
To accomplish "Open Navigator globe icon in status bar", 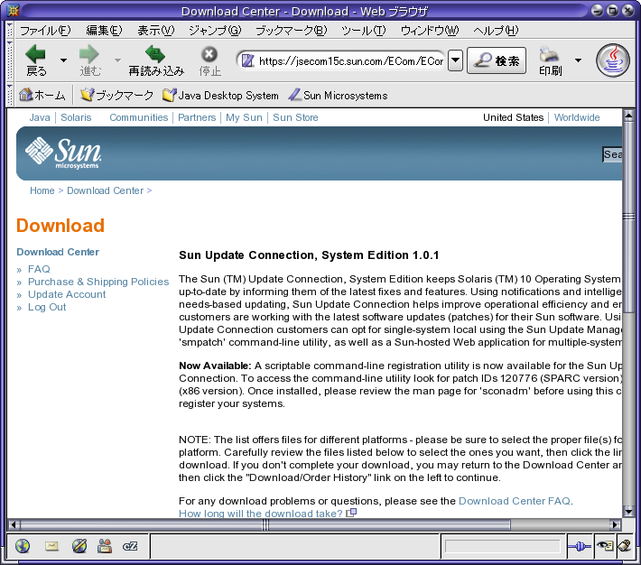I will click(x=23, y=546).
